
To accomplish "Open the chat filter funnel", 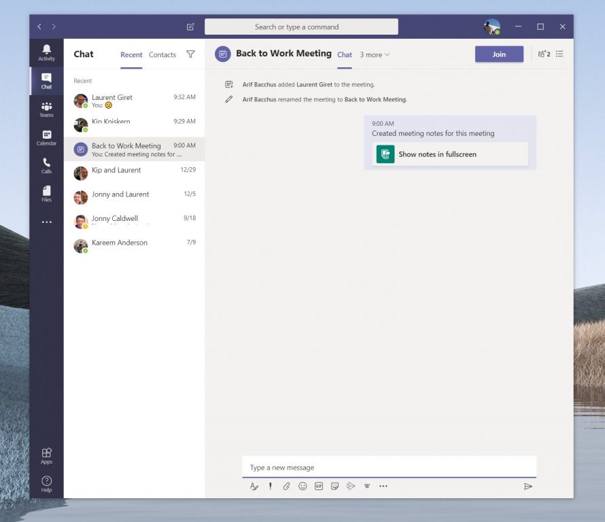I will (190, 54).
